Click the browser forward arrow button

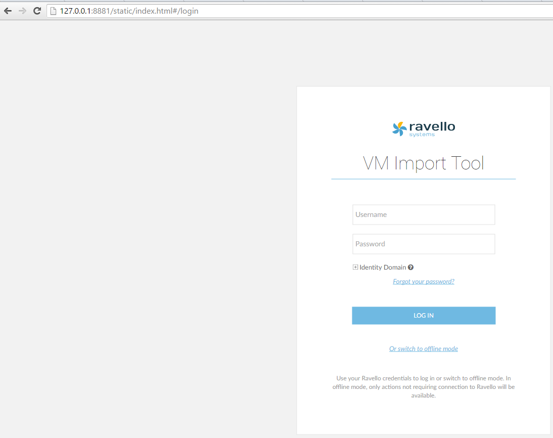pos(22,11)
